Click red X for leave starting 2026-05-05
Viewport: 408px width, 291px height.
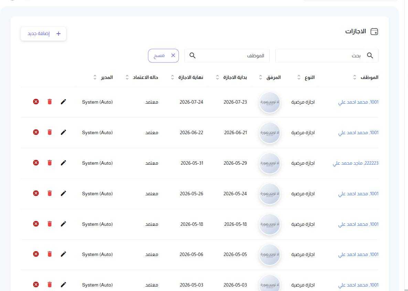tap(36, 254)
